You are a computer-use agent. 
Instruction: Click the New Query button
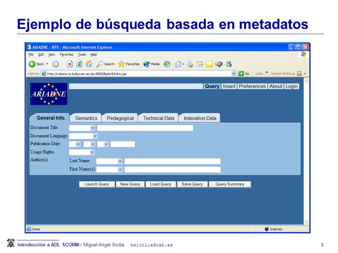(130, 184)
